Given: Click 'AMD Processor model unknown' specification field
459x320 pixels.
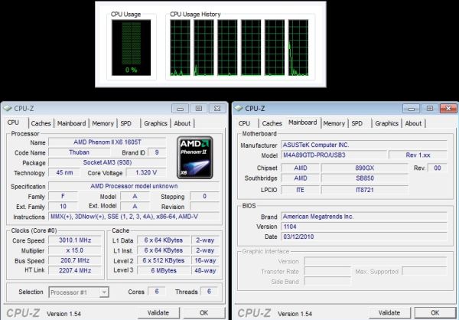Looking at the screenshot, I should click(134, 186).
